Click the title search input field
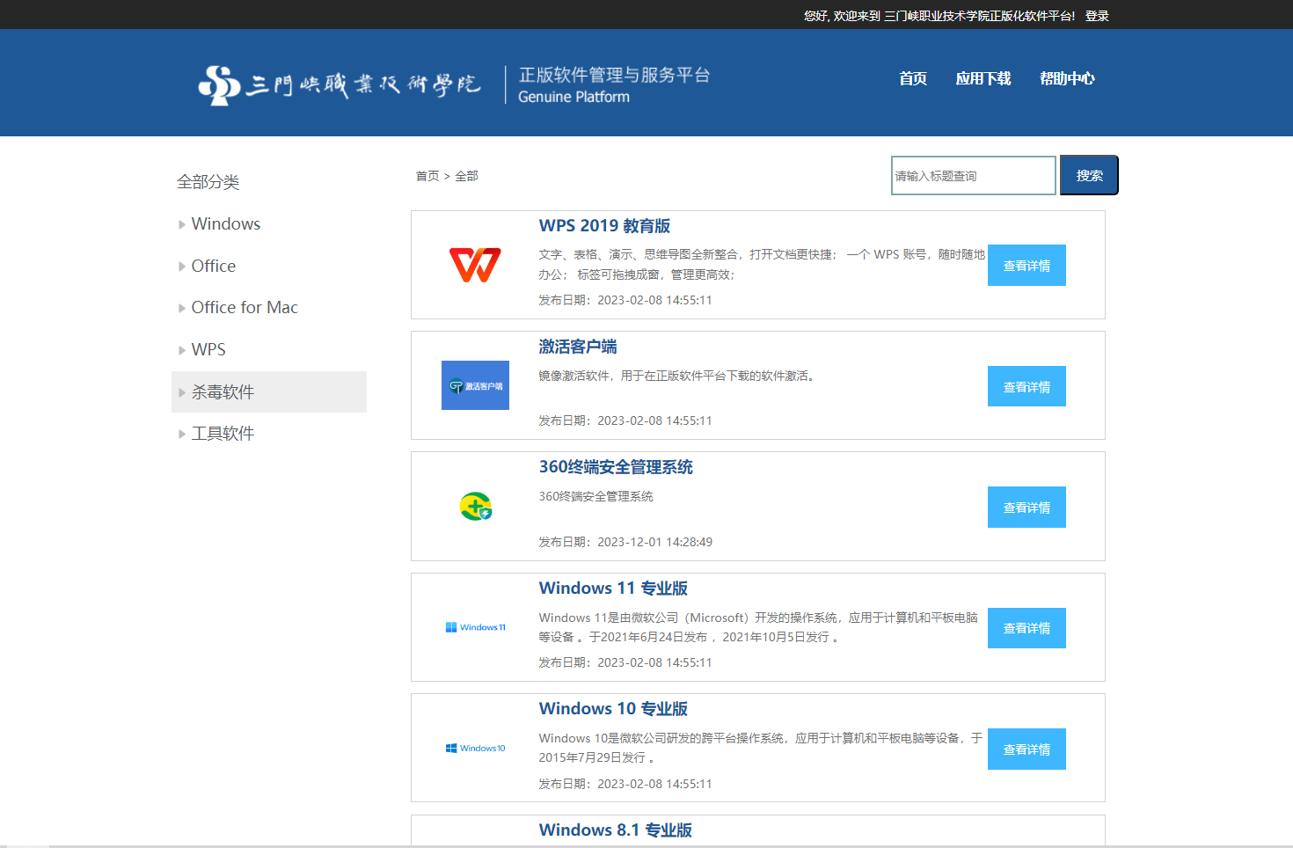The image size is (1293, 848). click(x=972, y=176)
